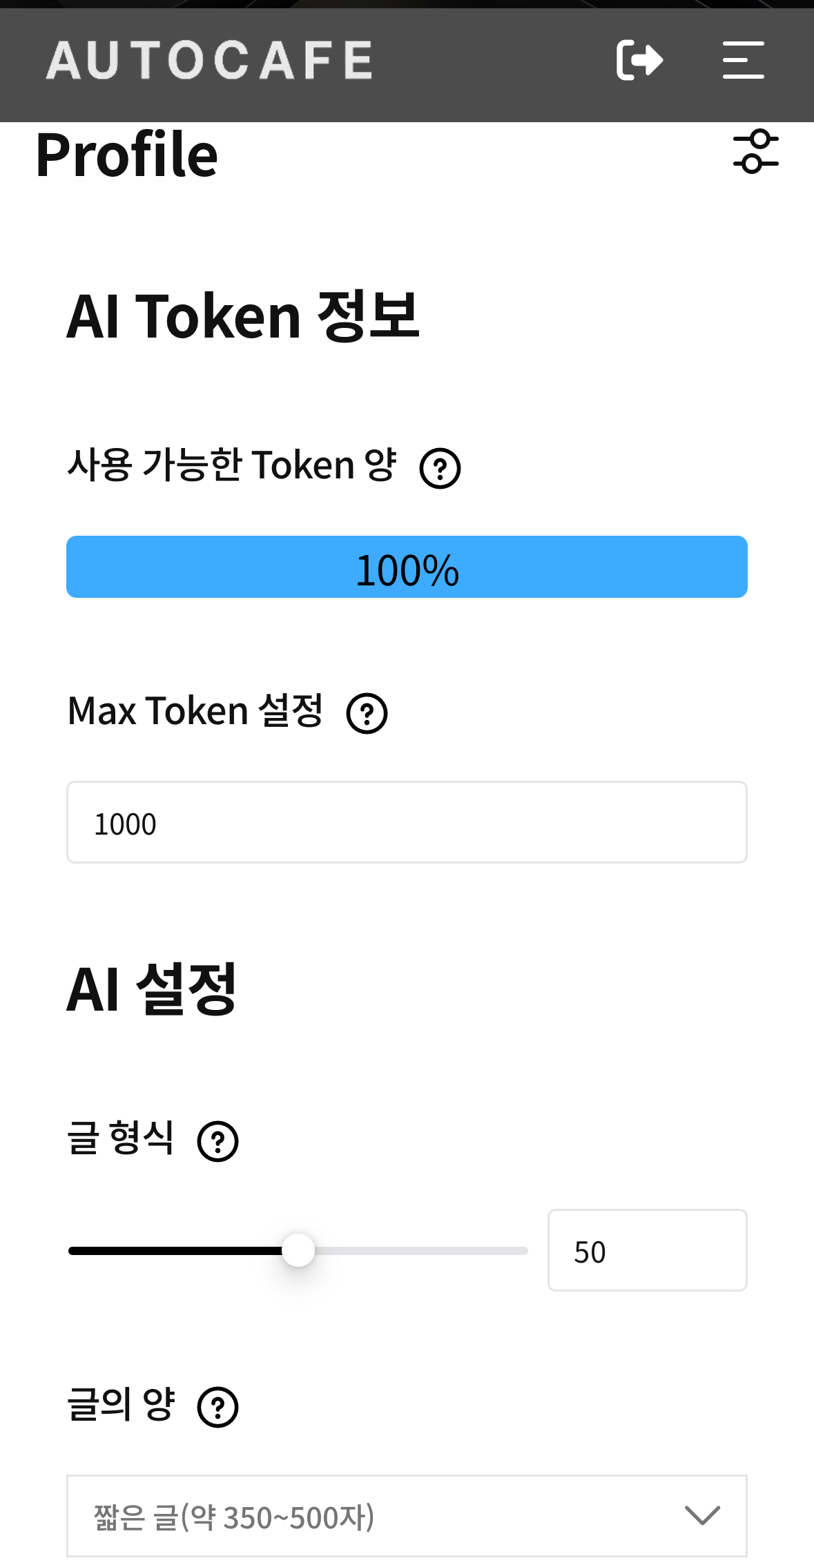Click the 사용 가능한 Token 양 label
Image resolution: width=814 pixels, height=1565 pixels.
[232, 465]
